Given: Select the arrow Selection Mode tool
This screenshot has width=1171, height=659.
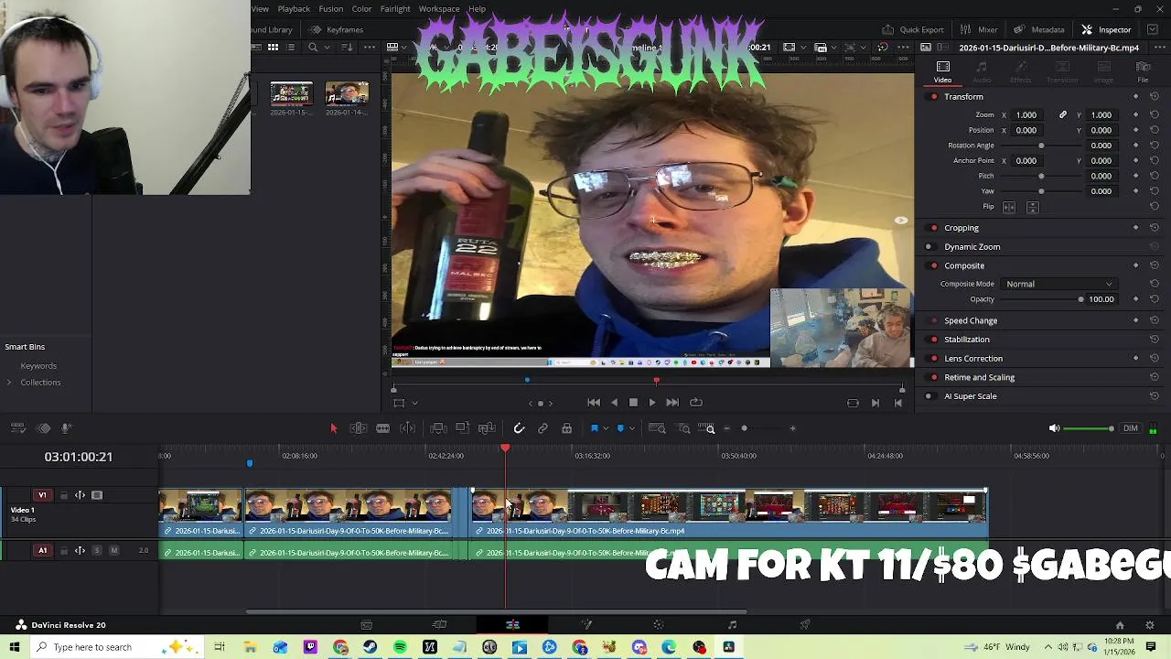Looking at the screenshot, I should coord(333,428).
